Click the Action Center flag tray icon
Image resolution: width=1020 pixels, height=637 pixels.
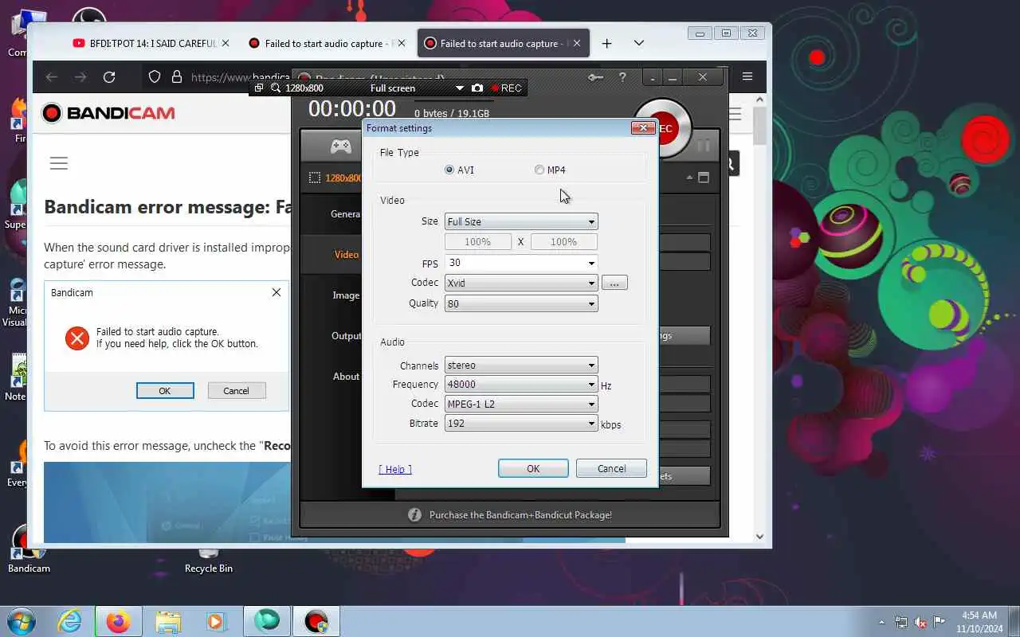pos(940,622)
